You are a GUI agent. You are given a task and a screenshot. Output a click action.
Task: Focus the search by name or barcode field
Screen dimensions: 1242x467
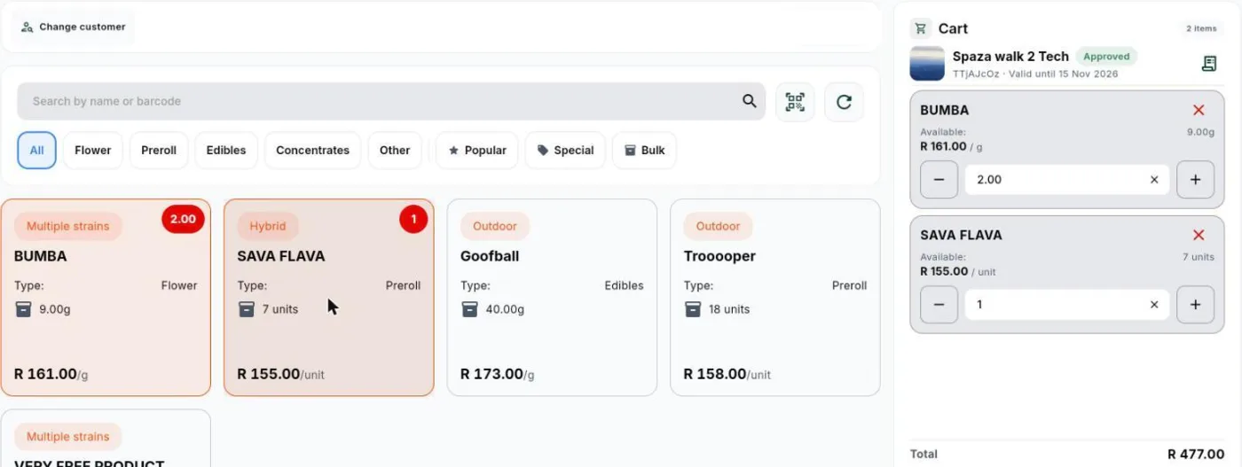391,101
